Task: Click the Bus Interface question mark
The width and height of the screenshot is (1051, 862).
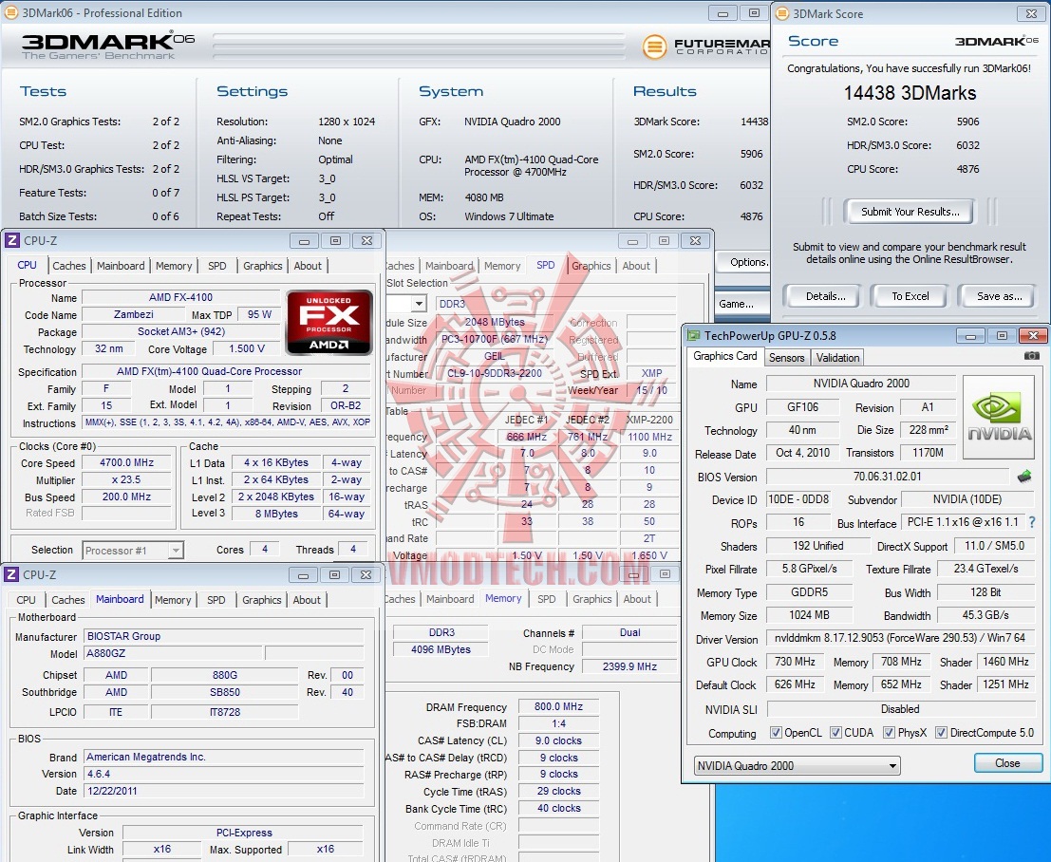Action: pyautogui.click(x=1032, y=522)
